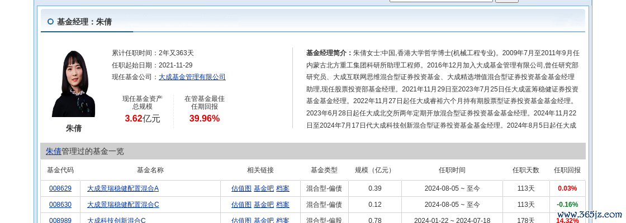Click 混合型-偏债 type for fund 008630
Image resolution: width=626 pixels, height=223 pixels.
click(x=324, y=205)
